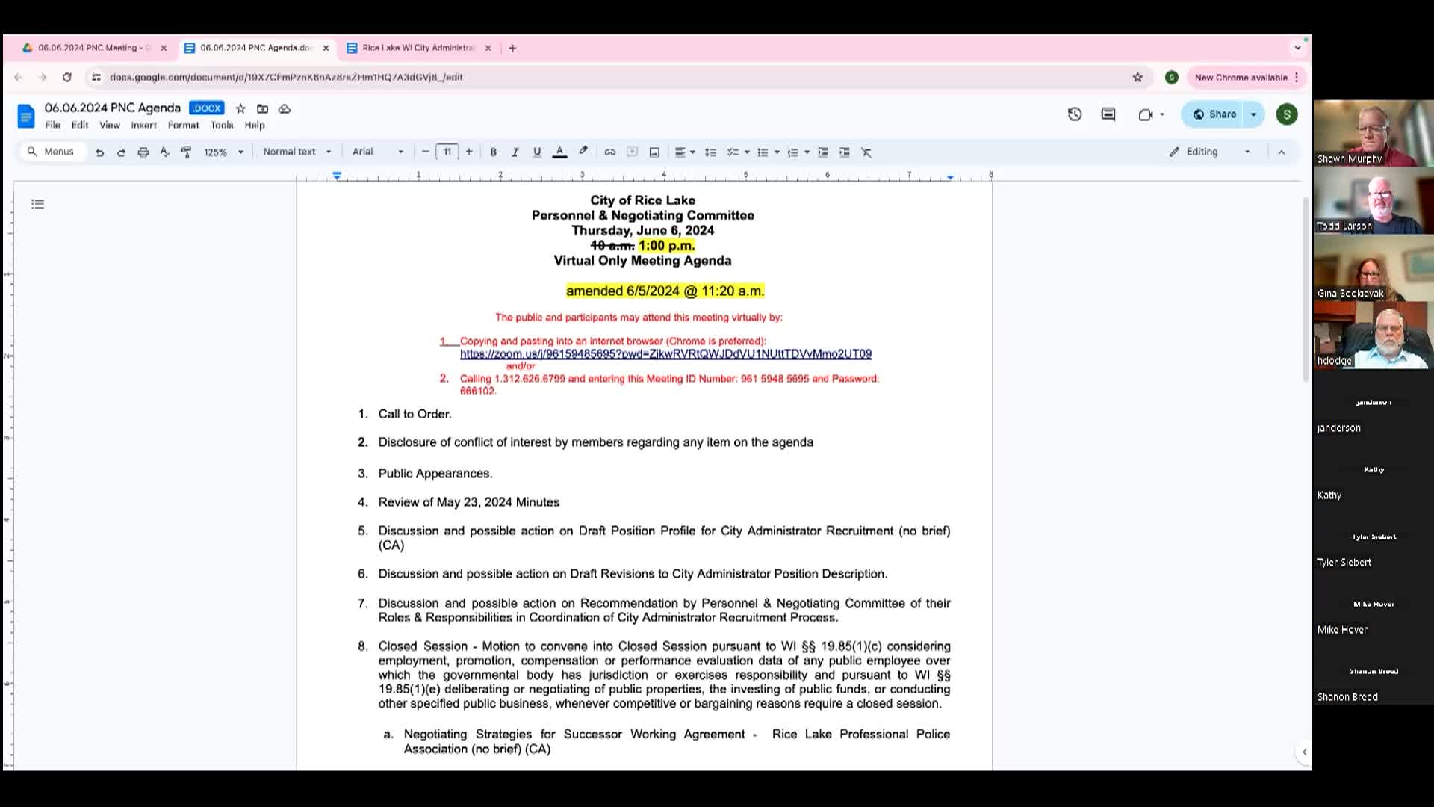Image resolution: width=1434 pixels, height=807 pixels.
Task: Open the Help menu
Action: pos(255,125)
